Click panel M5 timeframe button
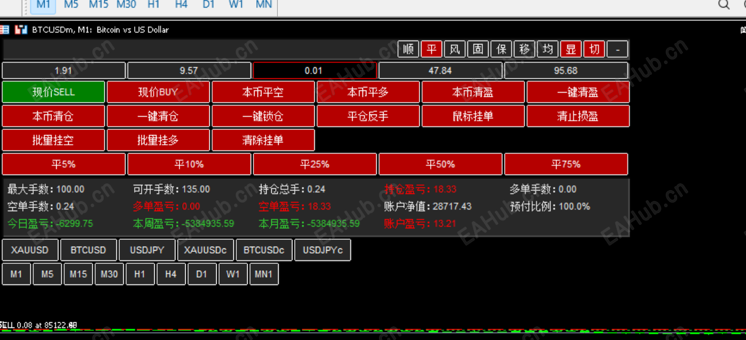The image size is (746, 340). [48, 274]
